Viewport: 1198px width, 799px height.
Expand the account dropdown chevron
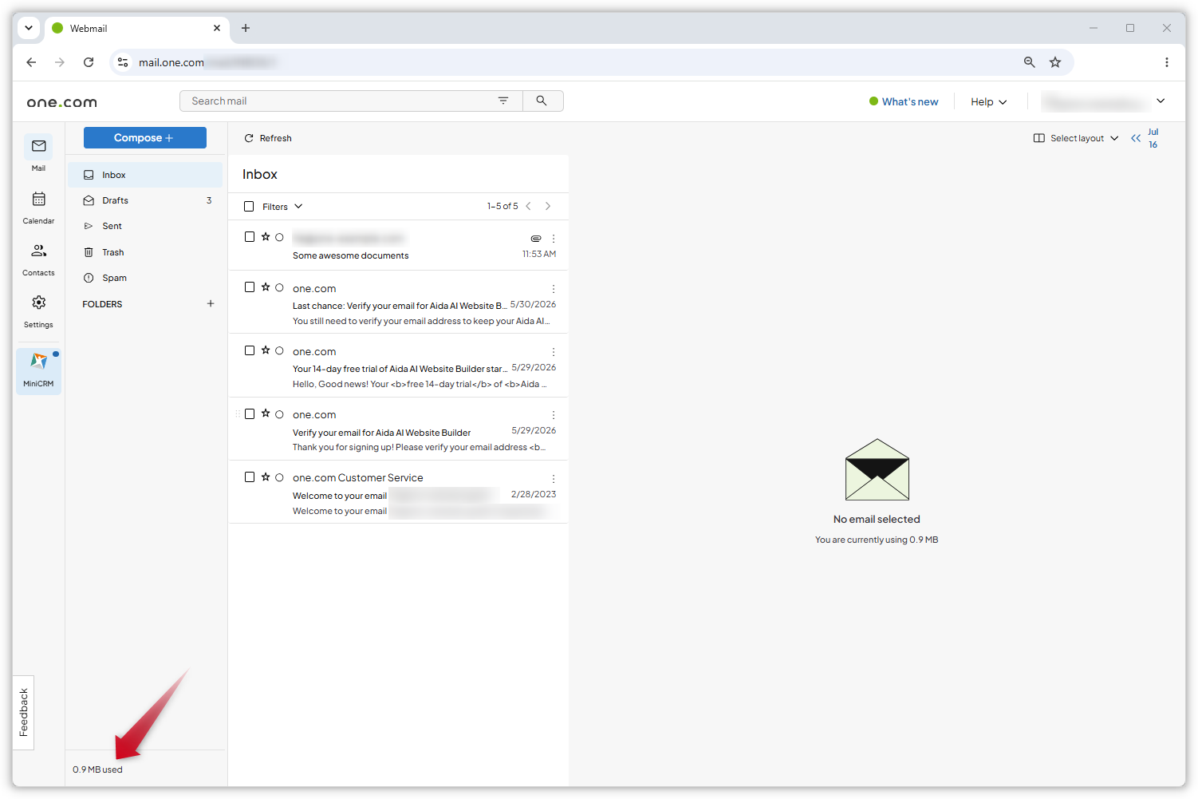[x=1161, y=101]
